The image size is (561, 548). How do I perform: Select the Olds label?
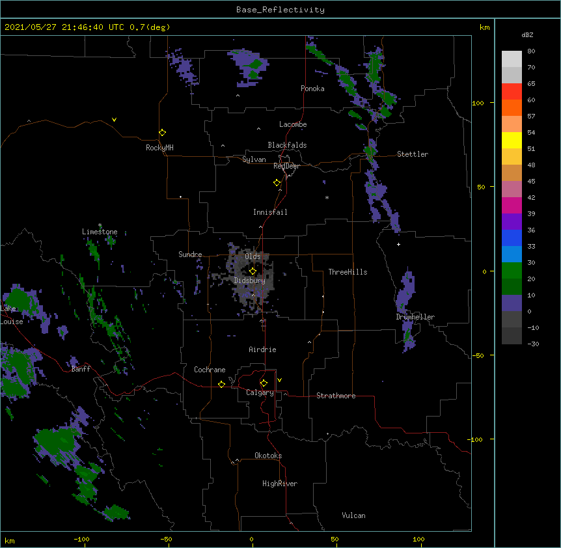(x=253, y=256)
